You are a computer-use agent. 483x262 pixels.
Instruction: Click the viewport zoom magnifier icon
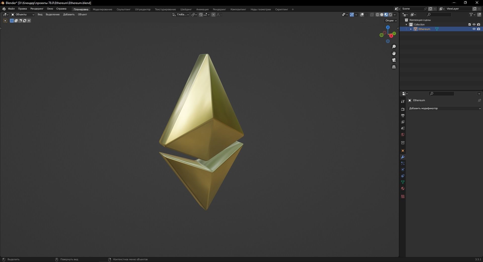pos(394,47)
